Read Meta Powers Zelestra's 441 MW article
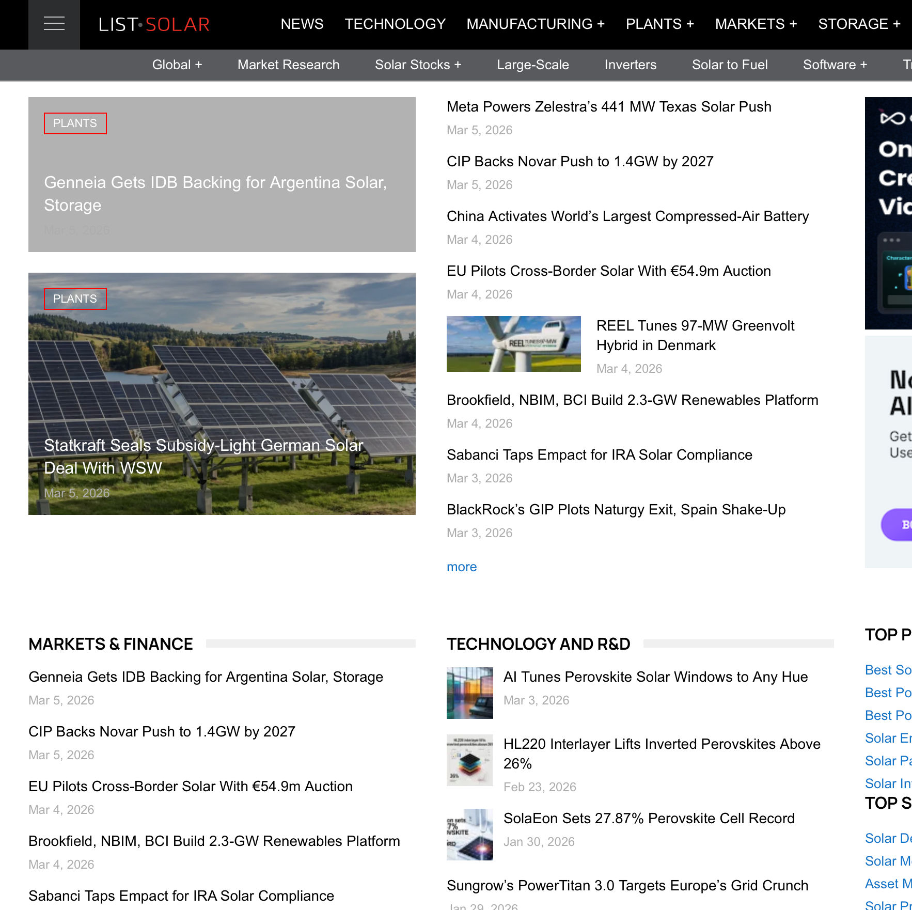The image size is (912, 910). (x=609, y=107)
